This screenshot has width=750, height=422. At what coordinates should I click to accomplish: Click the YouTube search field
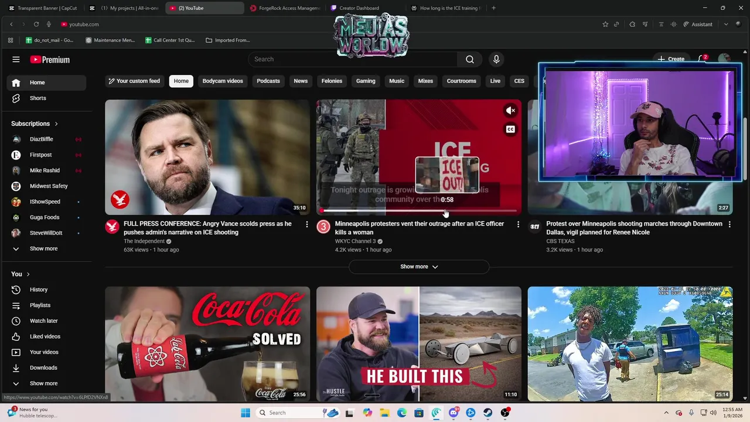(353, 59)
